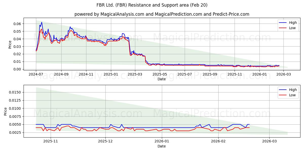Click the '2024-11' x-axis label in the top chart
This screenshot has width=304, height=152.
(x=86, y=74)
